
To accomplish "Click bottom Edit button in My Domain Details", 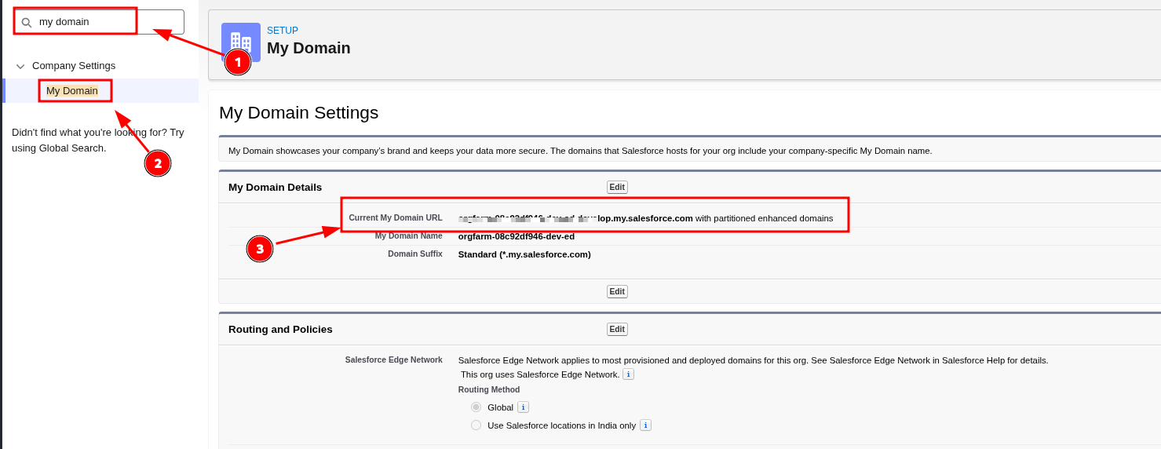I will (x=617, y=291).
